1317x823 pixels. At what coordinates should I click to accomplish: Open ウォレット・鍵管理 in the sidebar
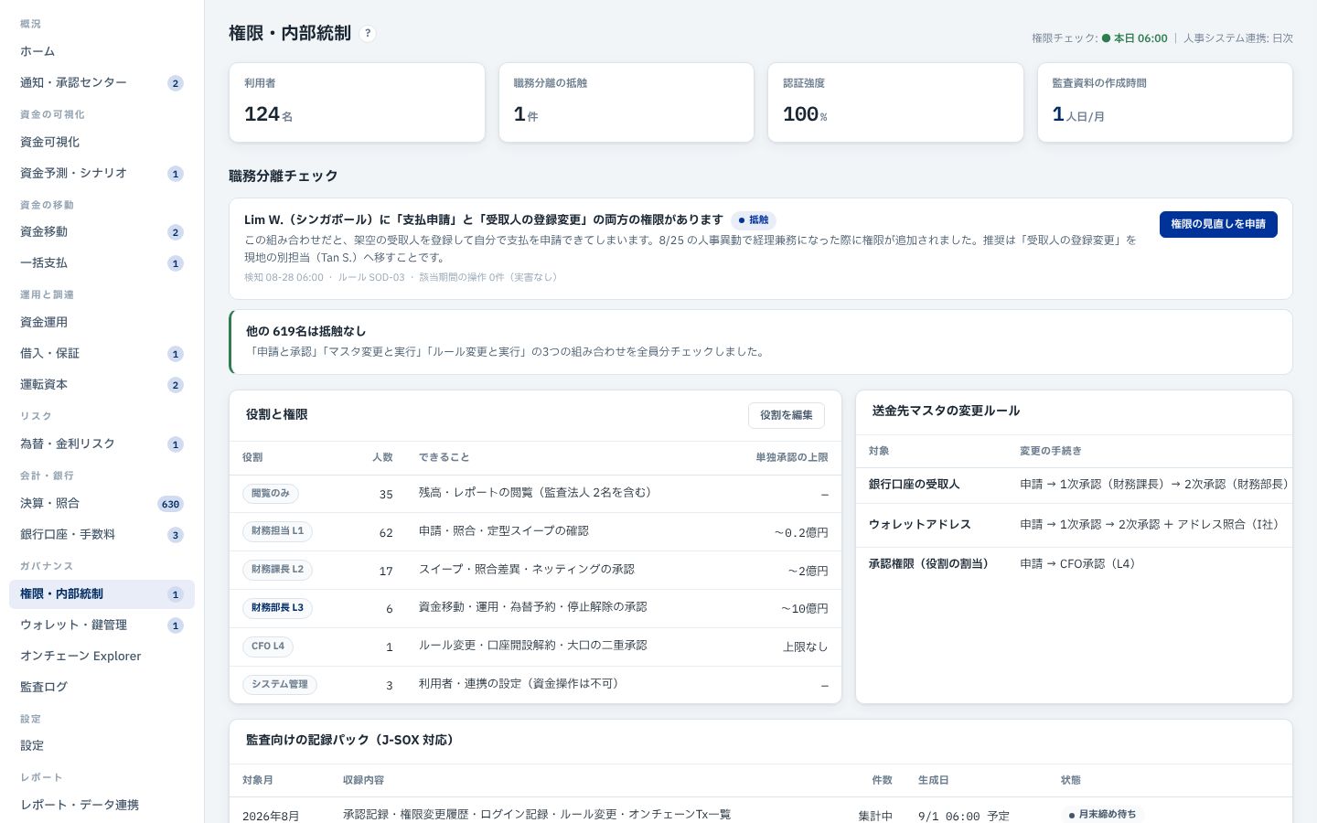[102, 625]
